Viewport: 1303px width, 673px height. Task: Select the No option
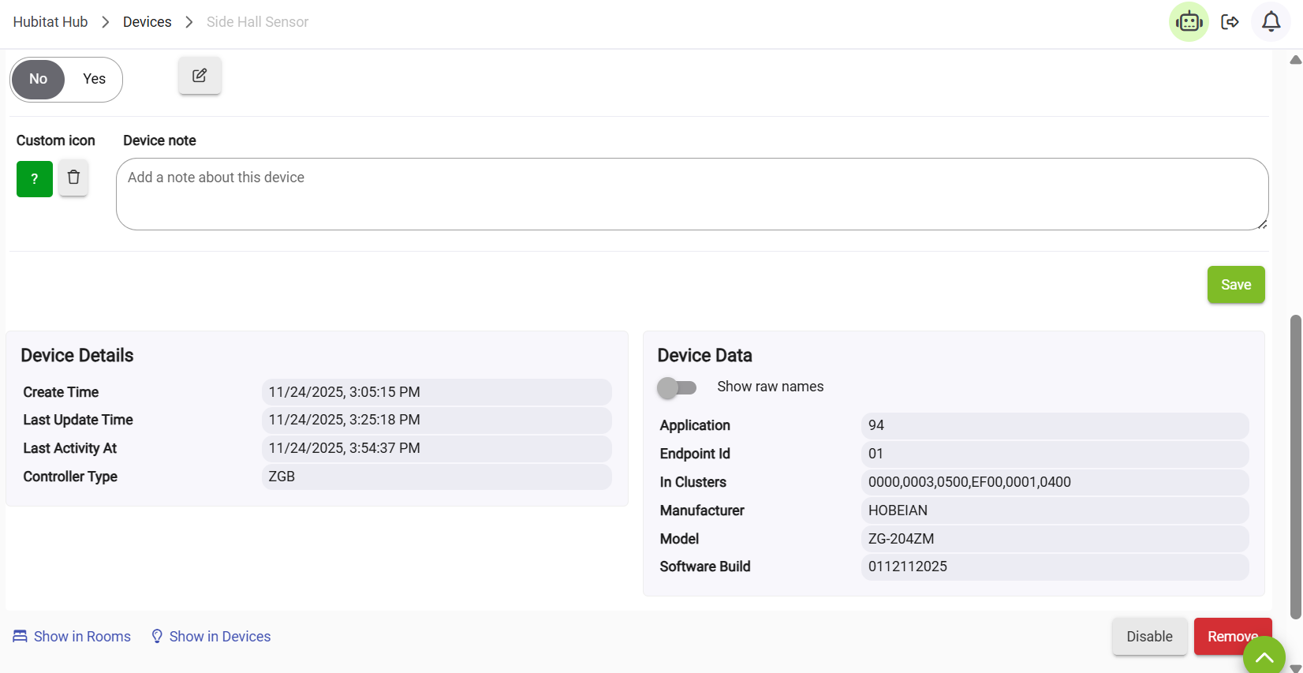[x=38, y=79]
